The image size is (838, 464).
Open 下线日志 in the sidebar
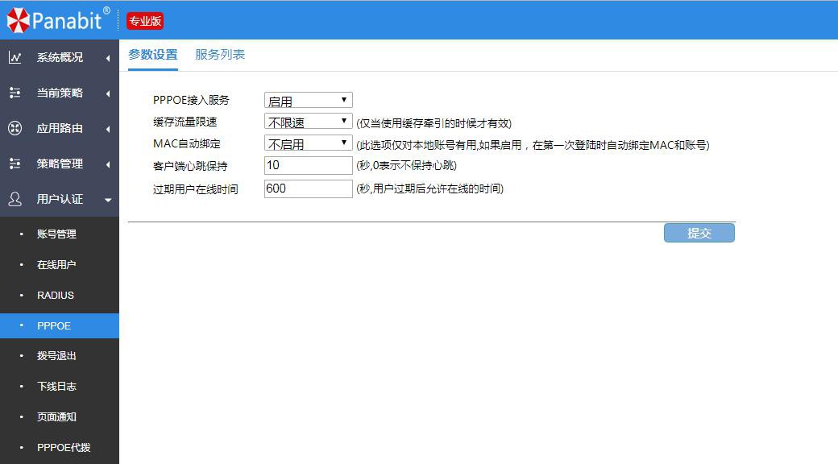(x=56, y=387)
